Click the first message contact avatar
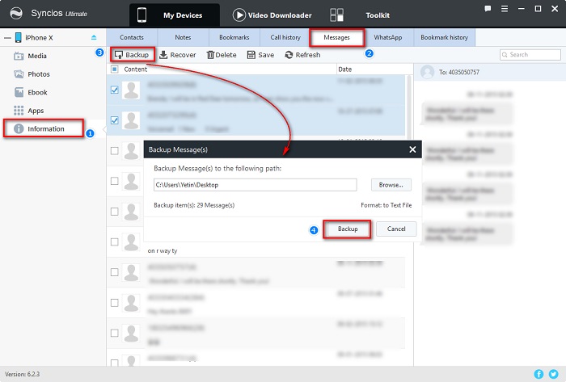Screen dimensions: 566x382 coord(131,90)
